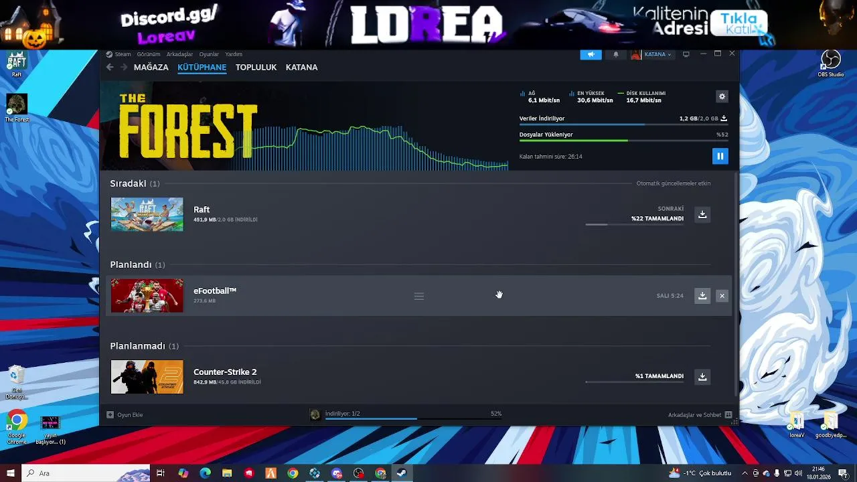Open the TOPLULUK tab
The image size is (857, 482).
[256, 68]
